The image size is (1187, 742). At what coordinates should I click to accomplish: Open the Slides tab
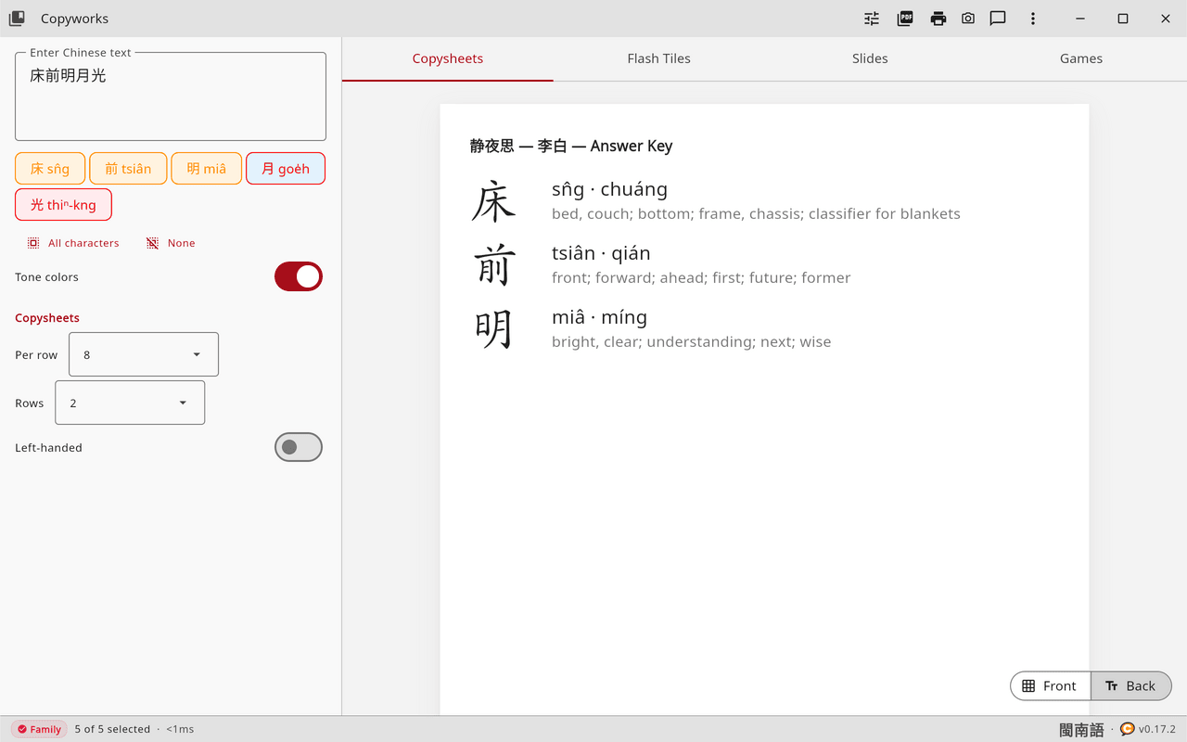pos(870,58)
